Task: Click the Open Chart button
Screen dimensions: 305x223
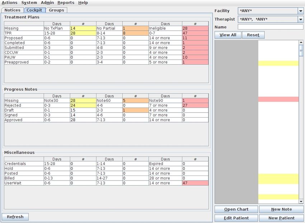Action: [x=236, y=209]
